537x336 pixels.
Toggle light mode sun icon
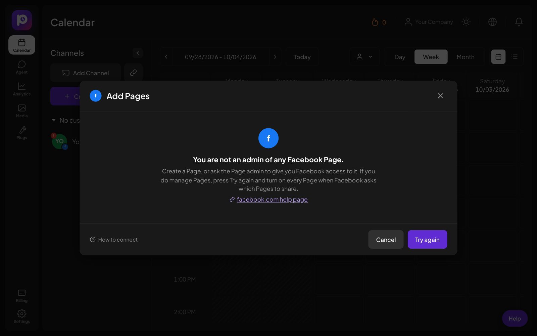[x=466, y=22]
